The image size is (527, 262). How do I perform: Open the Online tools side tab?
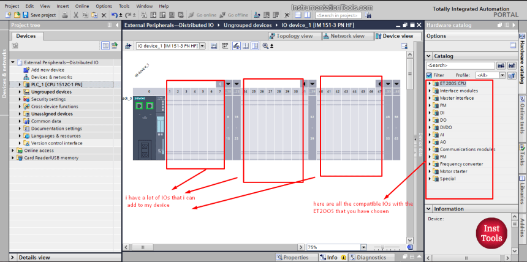click(523, 116)
